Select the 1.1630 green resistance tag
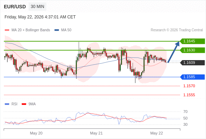The width and height of the screenshot is (206, 139). tap(192, 50)
